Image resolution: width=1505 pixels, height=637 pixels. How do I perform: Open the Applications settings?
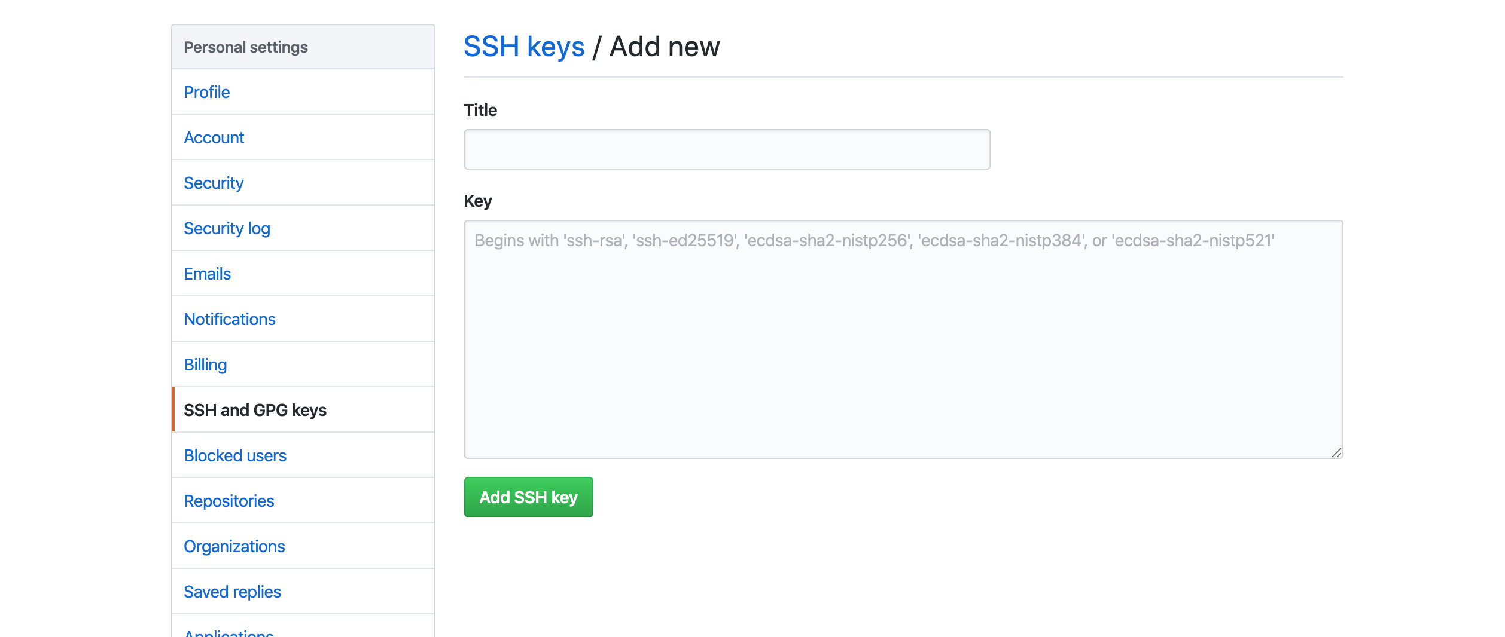click(x=229, y=632)
